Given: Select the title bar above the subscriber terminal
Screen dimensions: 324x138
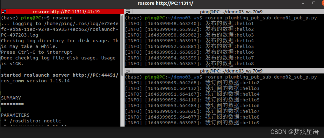Looking at the screenshot, I should tap(224, 71).
